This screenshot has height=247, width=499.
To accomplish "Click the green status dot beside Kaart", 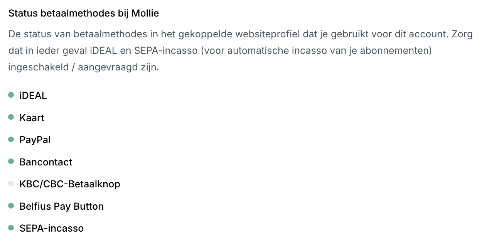I will [11, 117].
